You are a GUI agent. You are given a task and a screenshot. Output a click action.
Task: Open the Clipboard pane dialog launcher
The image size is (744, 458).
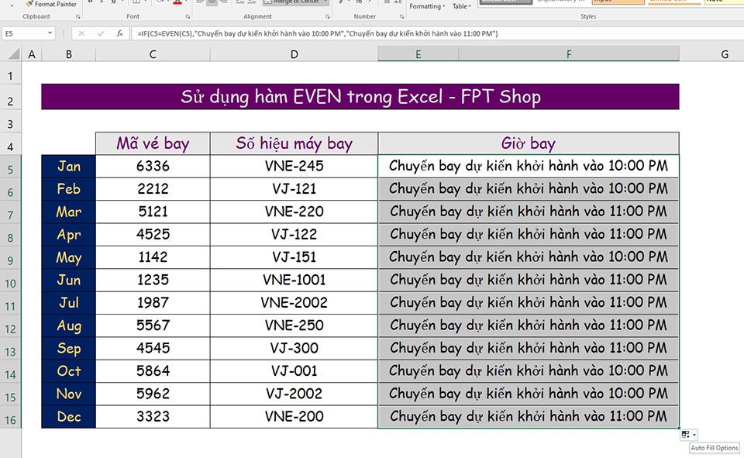[x=78, y=16]
